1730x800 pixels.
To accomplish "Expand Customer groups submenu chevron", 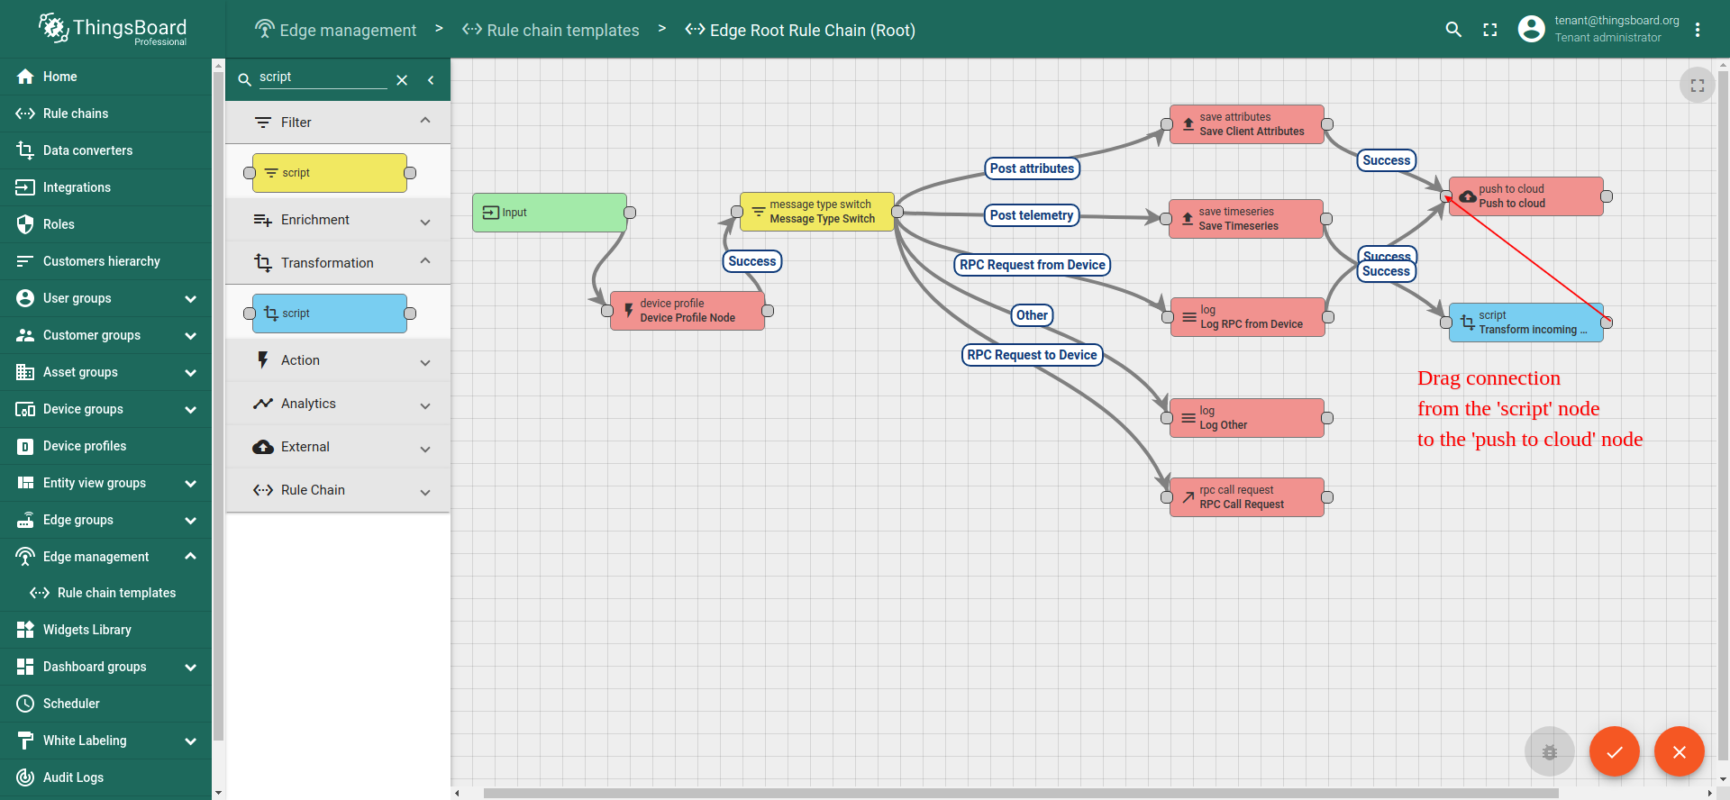I will [x=190, y=335].
